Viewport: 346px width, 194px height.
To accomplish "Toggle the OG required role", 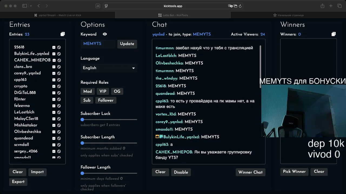I will 117,91.
